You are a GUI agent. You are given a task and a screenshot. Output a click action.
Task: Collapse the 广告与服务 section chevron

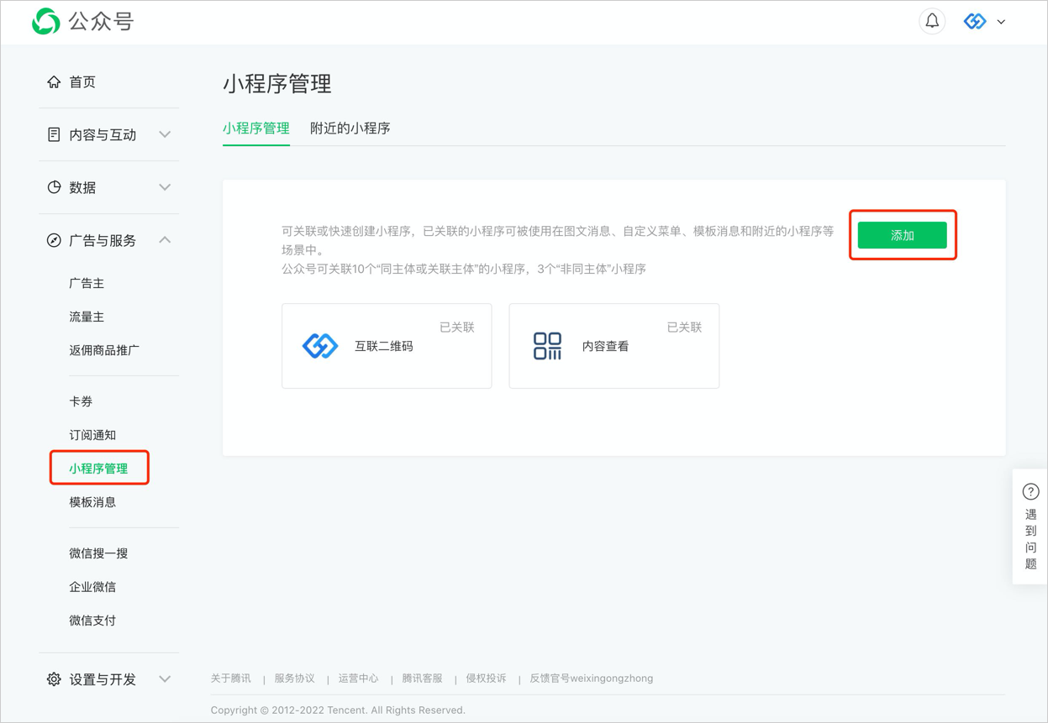tap(165, 240)
